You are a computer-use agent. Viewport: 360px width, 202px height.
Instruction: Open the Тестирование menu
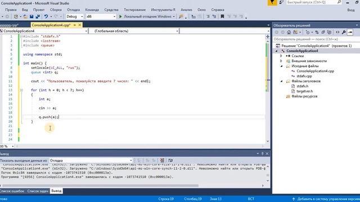(x=134, y=10)
